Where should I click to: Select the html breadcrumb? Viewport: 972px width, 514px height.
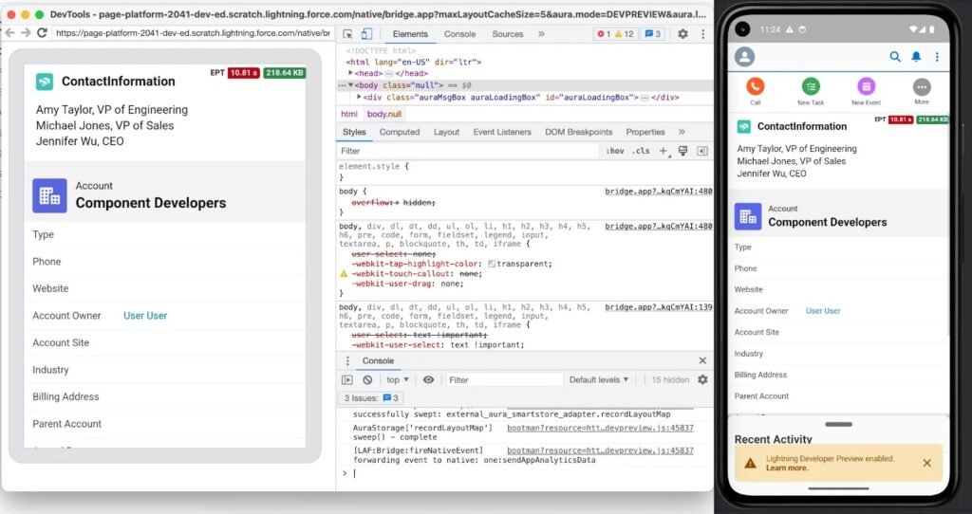click(x=349, y=114)
